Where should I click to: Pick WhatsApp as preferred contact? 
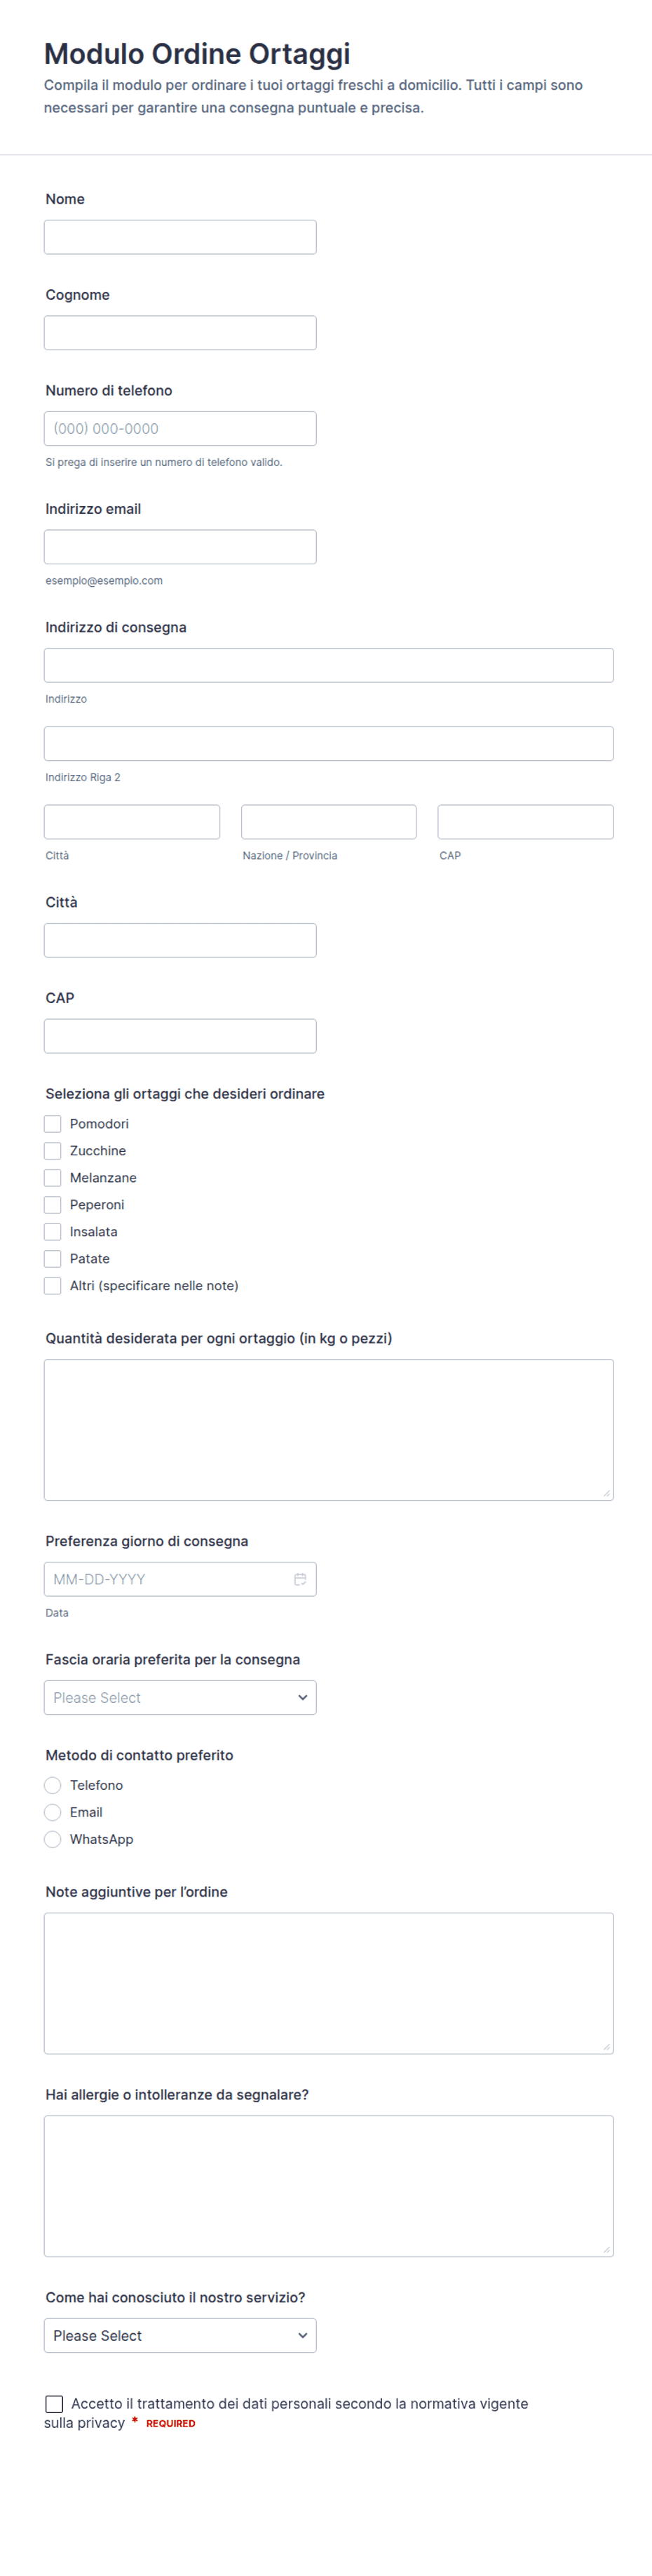pyautogui.click(x=53, y=1839)
